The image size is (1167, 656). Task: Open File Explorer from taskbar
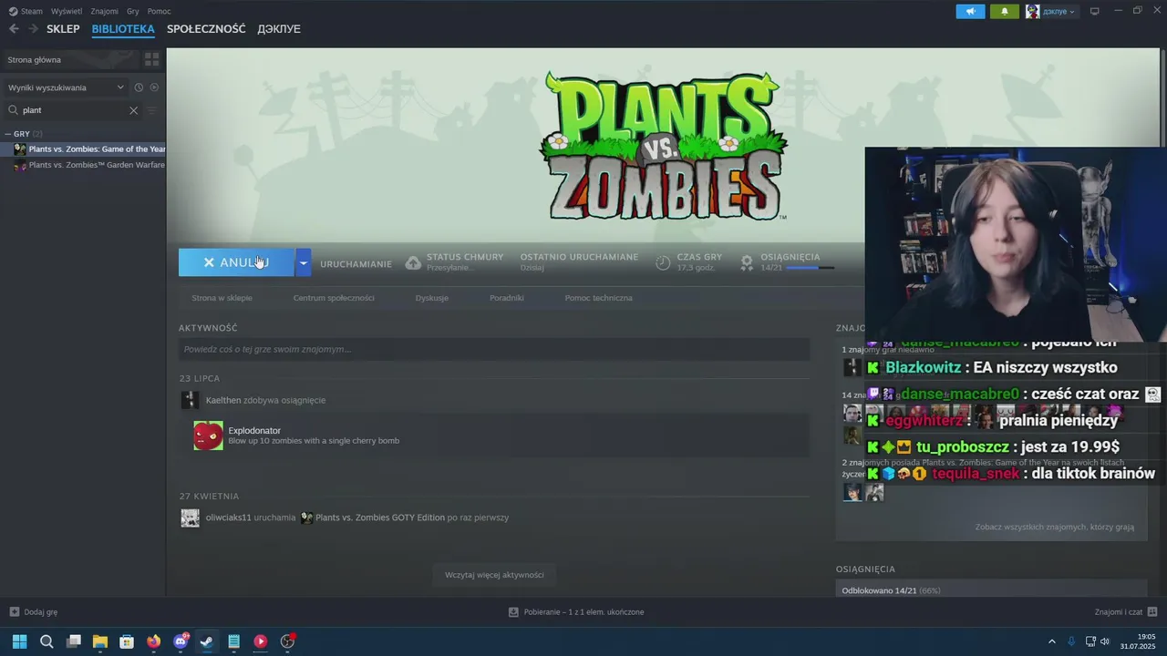click(100, 641)
